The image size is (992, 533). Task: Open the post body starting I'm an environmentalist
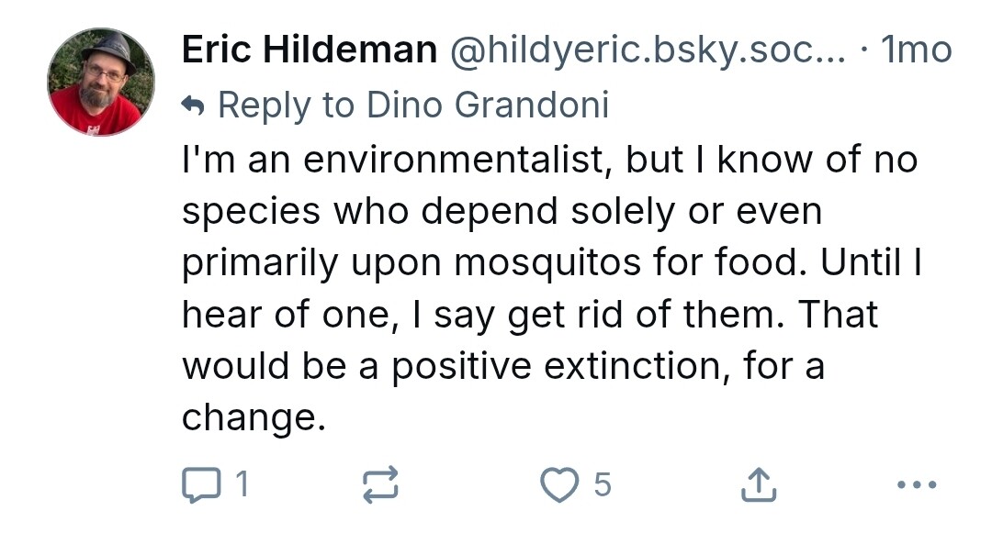pyautogui.click(x=551, y=288)
